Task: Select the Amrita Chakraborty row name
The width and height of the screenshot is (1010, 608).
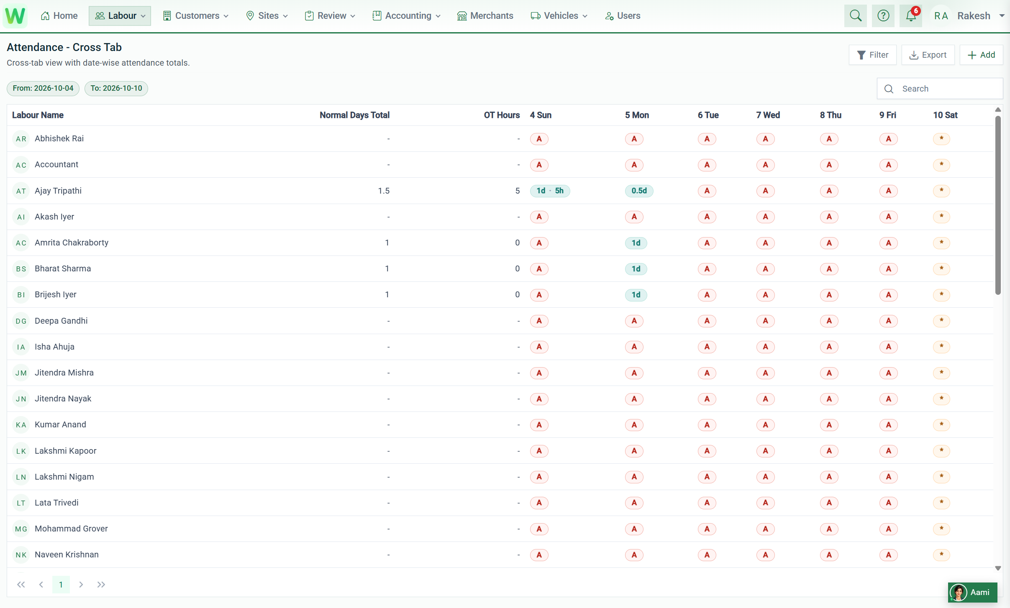Action: click(72, 243)
